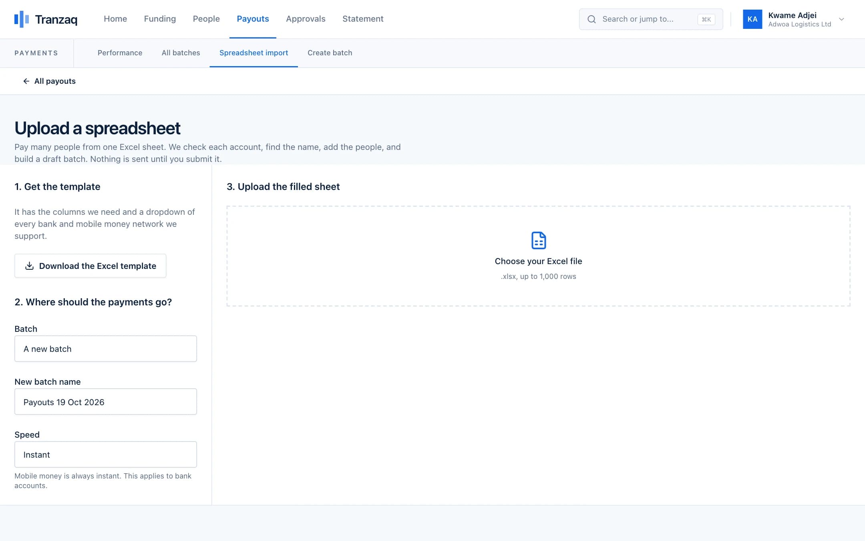Open the Approvals section

(306, 19)
